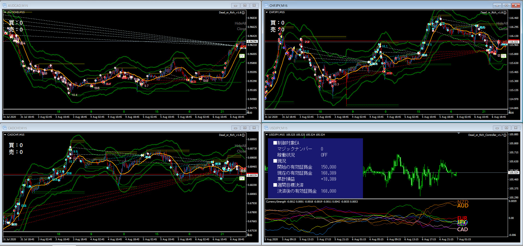Screen dimensions: 523x246
Task: Click the NZD currency strength label
Action: click(x=463, y=202)
